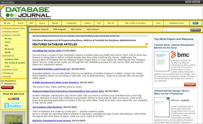203x124 pixels.
Task: Open the PHP navigation tab
Action: coord(99,23)
